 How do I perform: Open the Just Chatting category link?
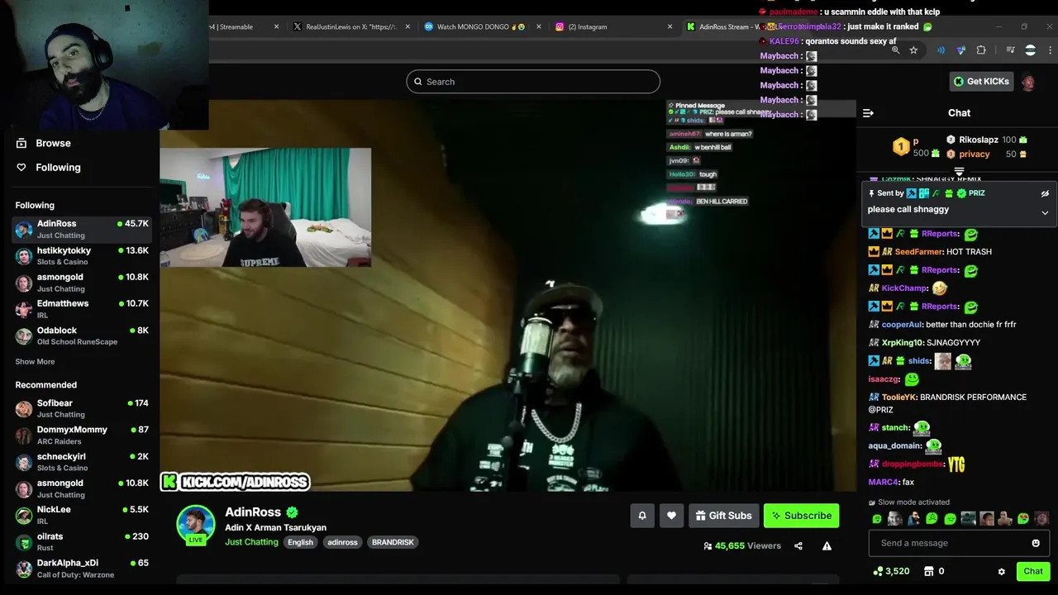(251, 542)
